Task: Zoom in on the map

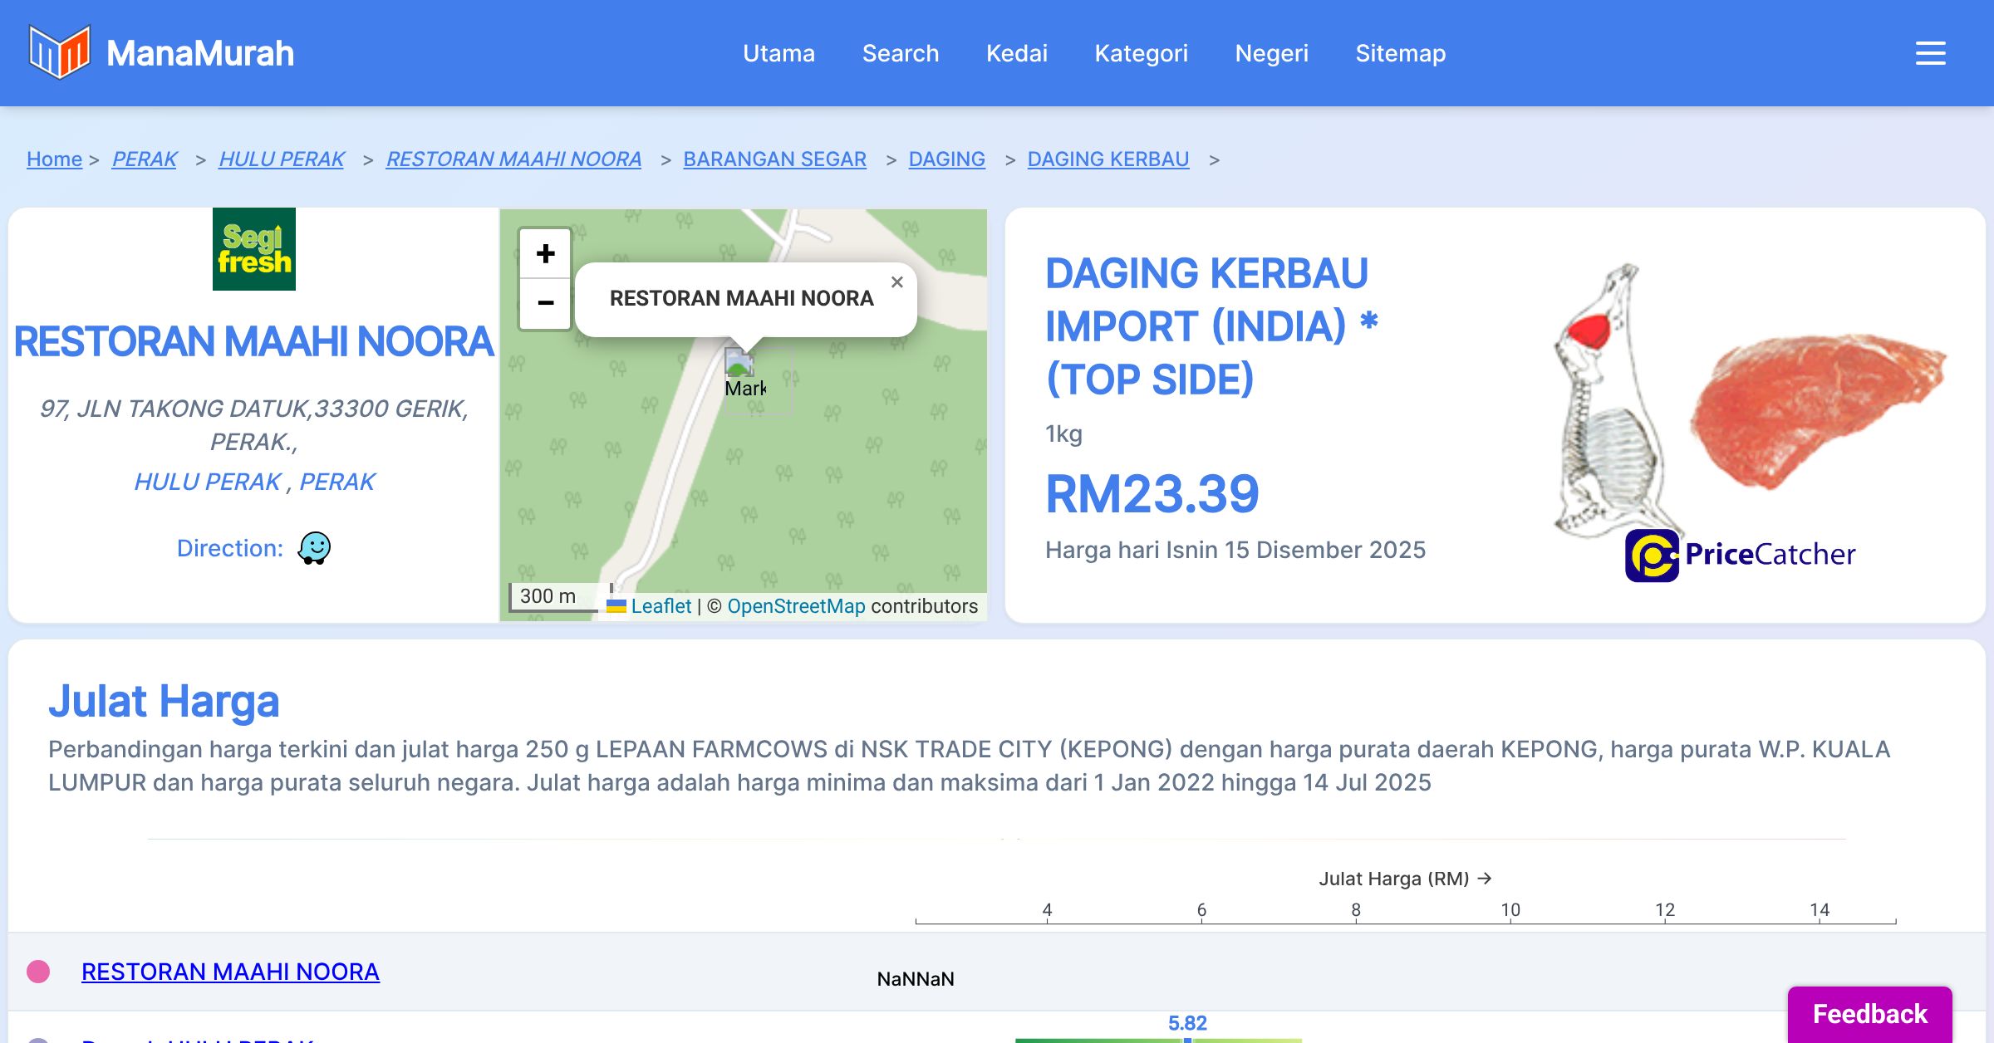Action: [x=545, y=253]
